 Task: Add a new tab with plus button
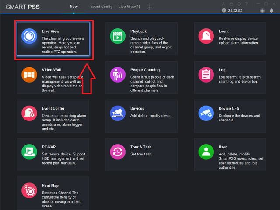150,7
